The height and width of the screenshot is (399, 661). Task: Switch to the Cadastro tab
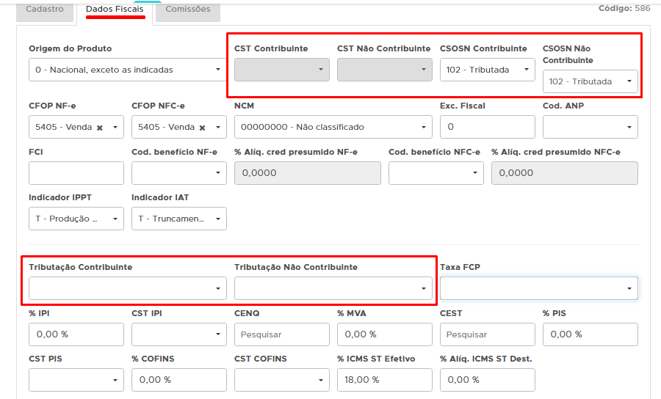45,10
